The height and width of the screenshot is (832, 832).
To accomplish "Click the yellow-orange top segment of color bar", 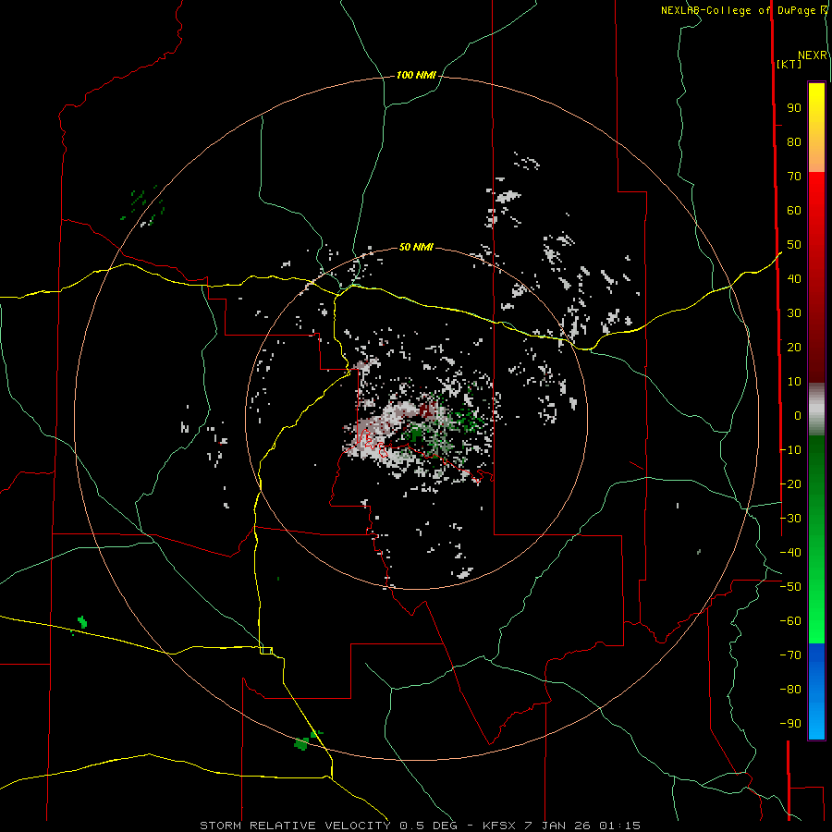I will (x=816, y=128).
